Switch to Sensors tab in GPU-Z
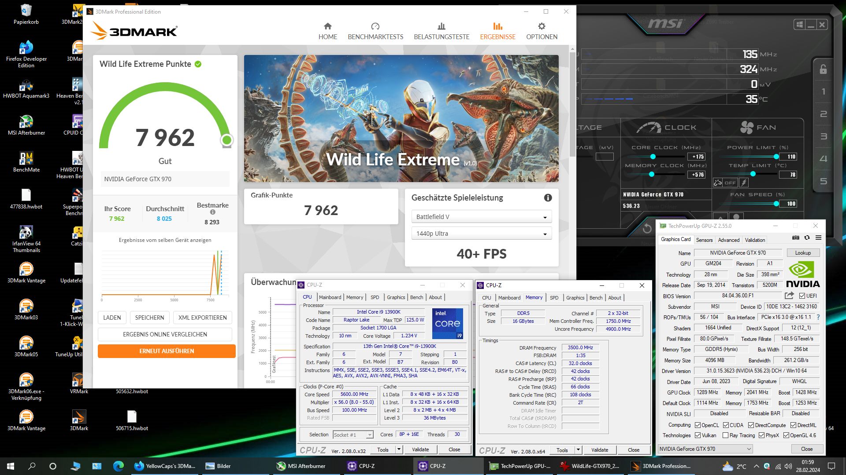The image size is (846, 475). click(x=704, y=240)
